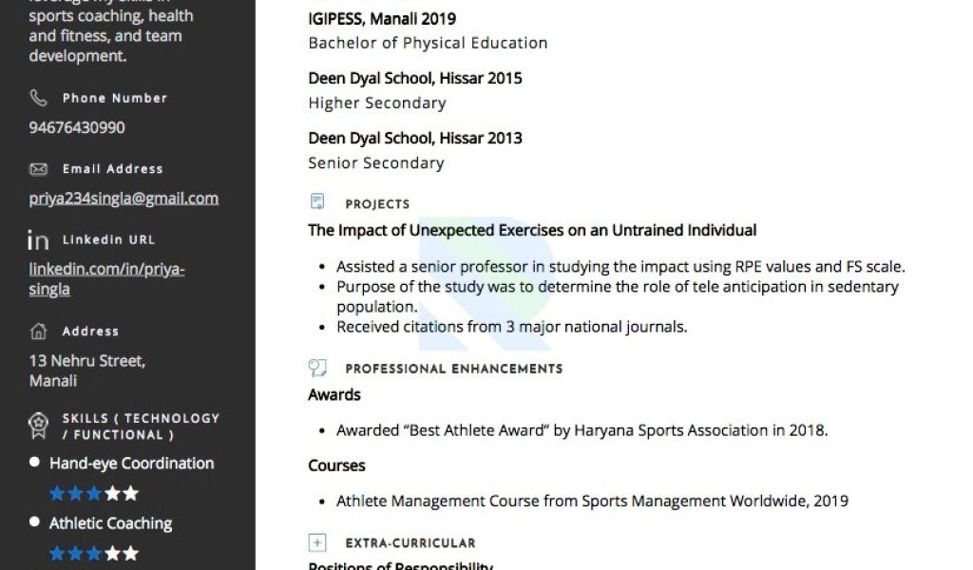Click the IGIPESS, Manali 2019 education entry

382,18
